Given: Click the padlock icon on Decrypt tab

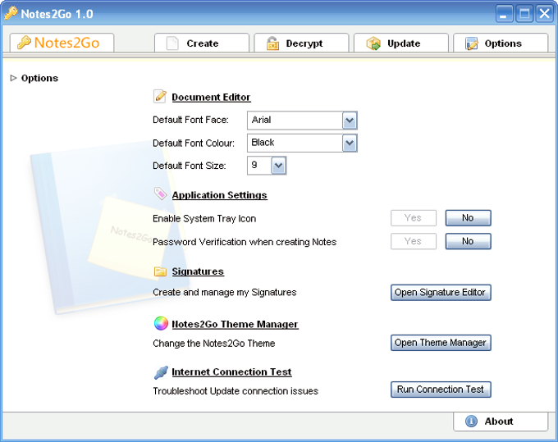Looking at the screenshot, I should tap(272, 43).
